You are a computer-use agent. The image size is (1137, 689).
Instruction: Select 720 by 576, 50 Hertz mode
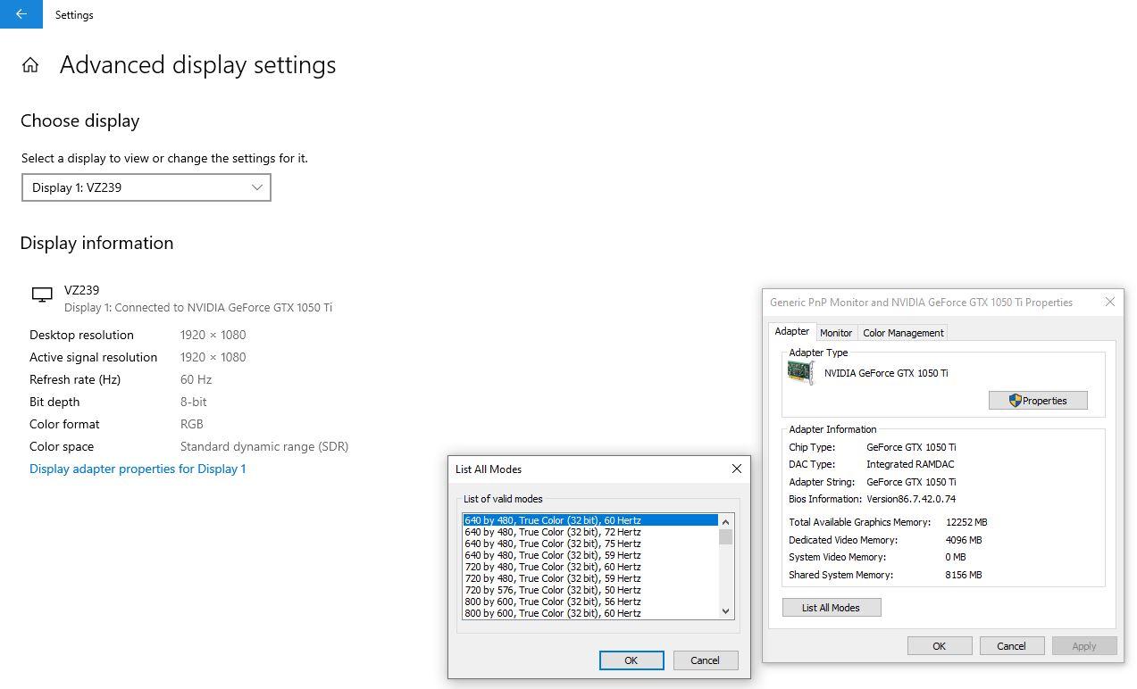coord(590,590)
